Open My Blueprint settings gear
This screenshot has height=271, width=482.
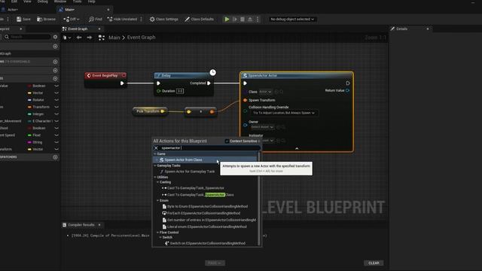point(55,37)
